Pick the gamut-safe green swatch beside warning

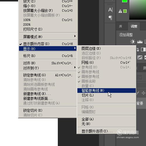[x=125, y=11]
